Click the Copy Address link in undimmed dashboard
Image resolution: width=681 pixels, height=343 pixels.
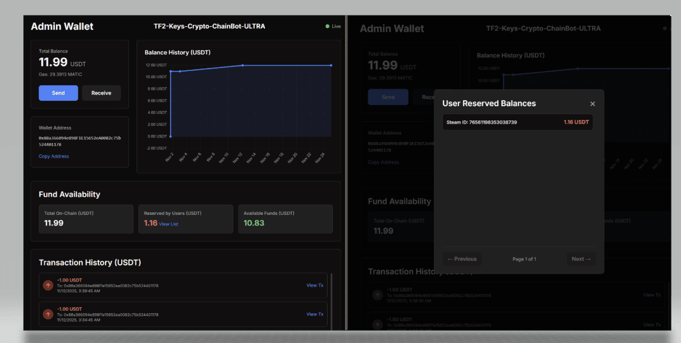(54, 156)
